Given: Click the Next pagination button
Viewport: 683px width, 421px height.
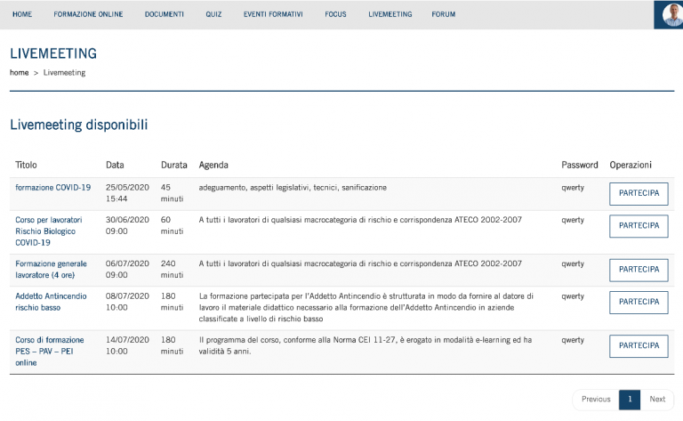Looking at the screenshot, I should click(x=657, y=400).
